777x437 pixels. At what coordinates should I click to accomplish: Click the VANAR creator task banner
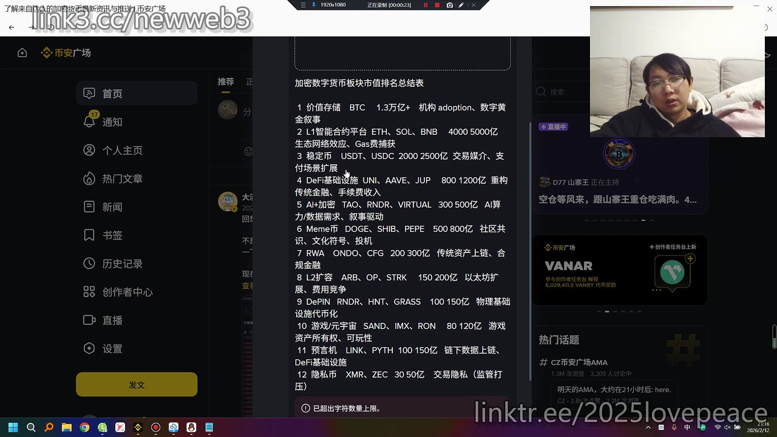click(619, 270)
